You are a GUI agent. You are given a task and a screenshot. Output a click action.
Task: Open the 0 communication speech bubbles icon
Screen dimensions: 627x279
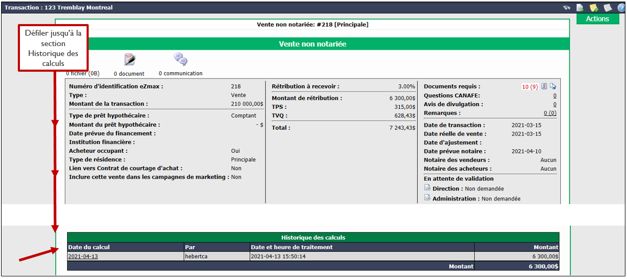(180, 60)
